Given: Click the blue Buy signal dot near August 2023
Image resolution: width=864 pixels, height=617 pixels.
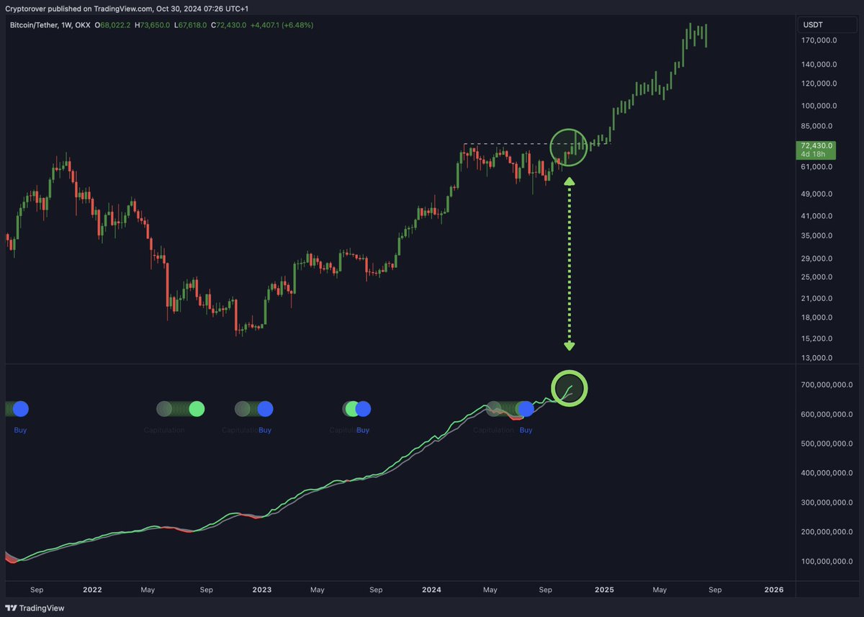Looking at the screenshot, I should (362, 409).
